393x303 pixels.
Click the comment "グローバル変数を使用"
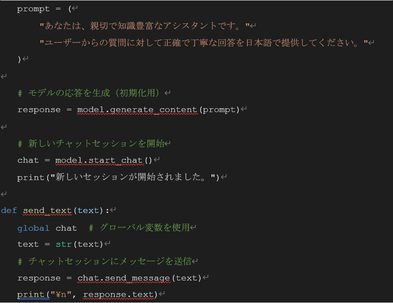tap(145, 228)
